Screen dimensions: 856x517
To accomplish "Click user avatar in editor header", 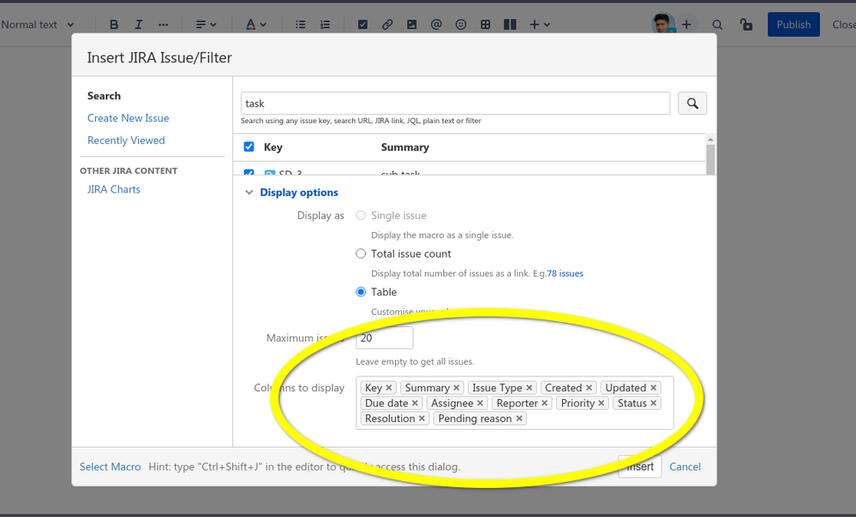I will [x=663, y=24].
